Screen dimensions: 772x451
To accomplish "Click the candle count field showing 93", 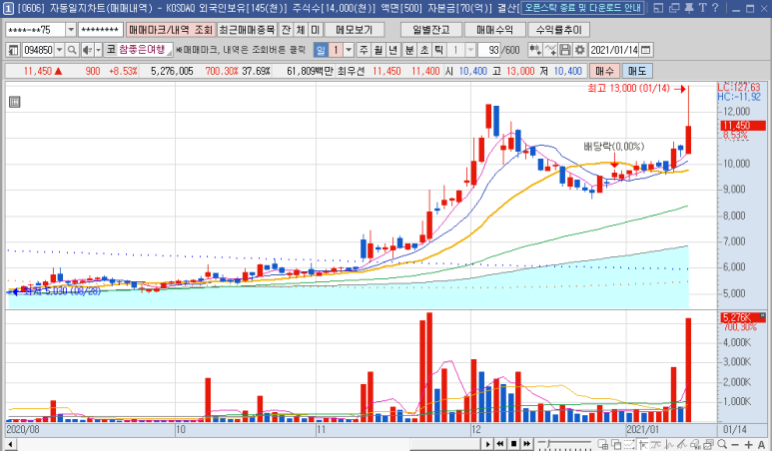I will 488,50.
